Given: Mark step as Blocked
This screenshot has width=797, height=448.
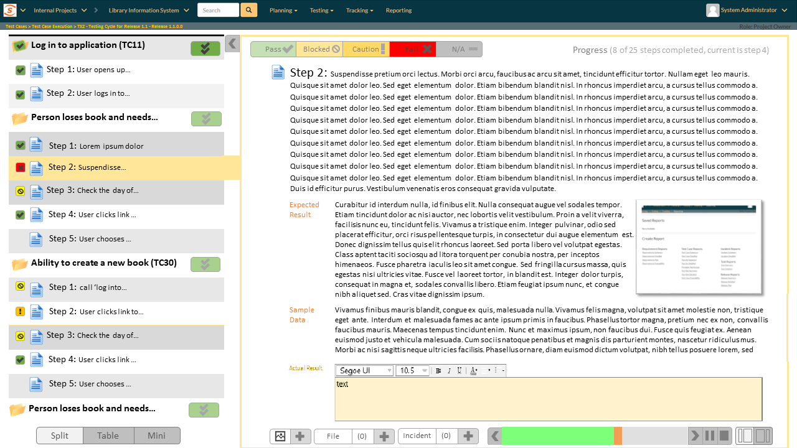Looking at the screenshot, I should (x=321, y=49).
